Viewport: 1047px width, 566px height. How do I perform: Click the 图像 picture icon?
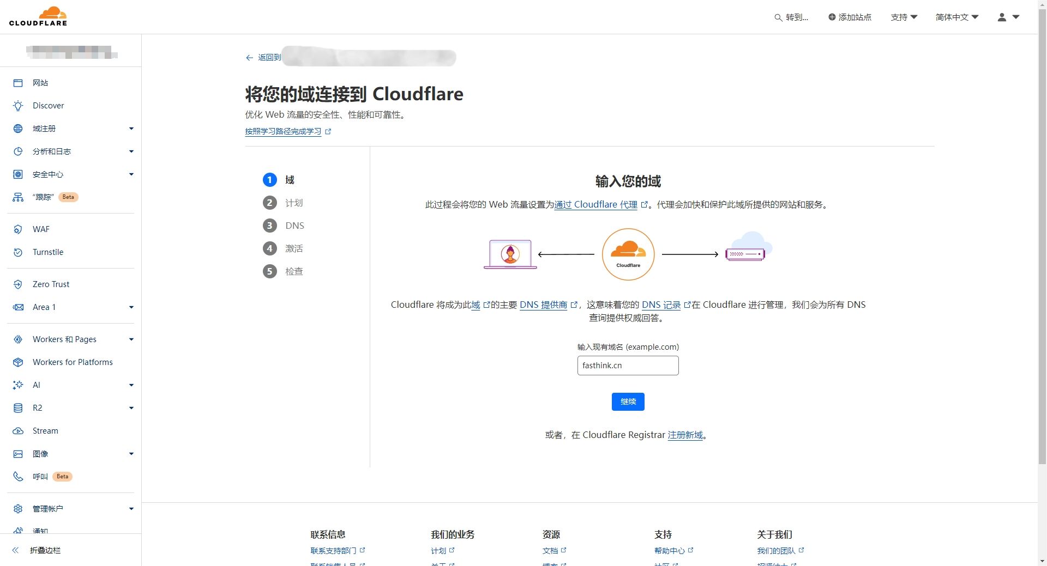point(18,454)
